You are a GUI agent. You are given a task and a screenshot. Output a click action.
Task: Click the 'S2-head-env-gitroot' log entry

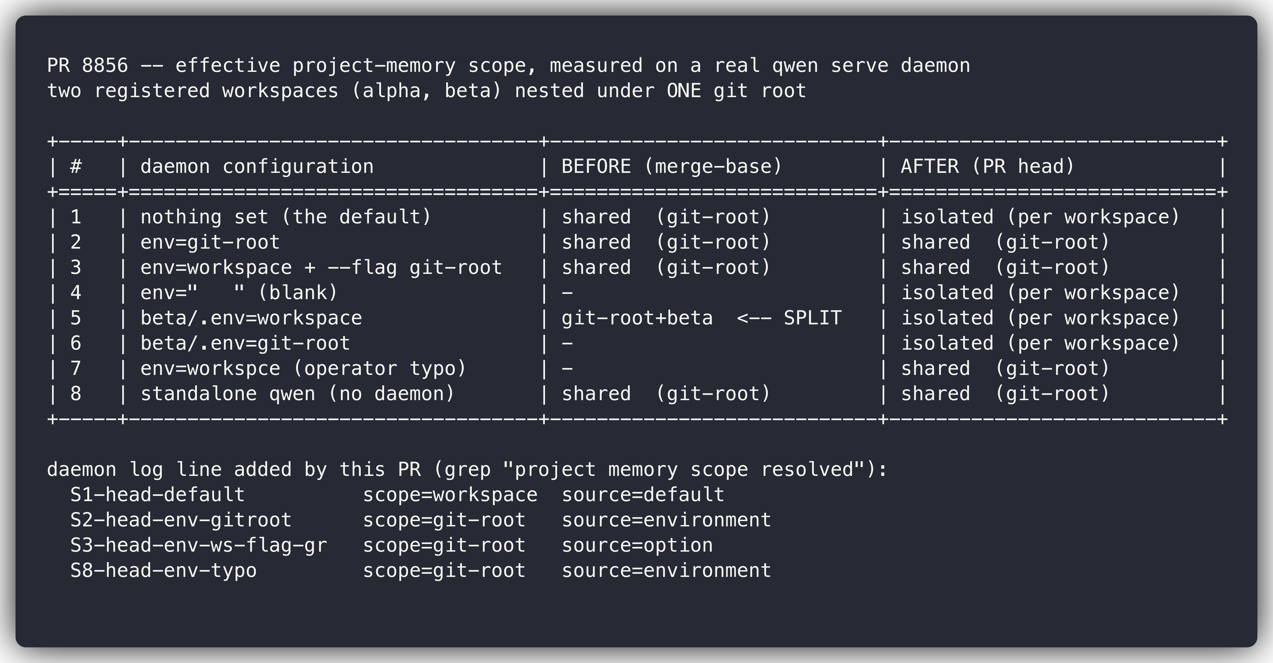point(181,520)
